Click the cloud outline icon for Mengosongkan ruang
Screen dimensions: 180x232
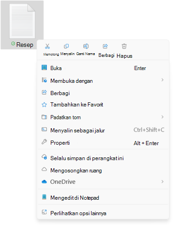tap(44, 169)
